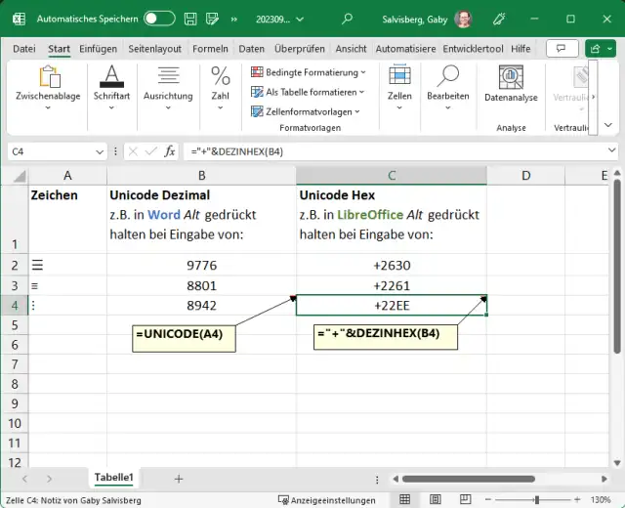Click the fx insert function icon
This screenshot has height=508, width=625.
[x=170, y=151]
